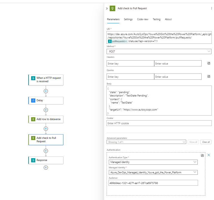
Task: Select the Response action node
Action: tap(46, 160)
